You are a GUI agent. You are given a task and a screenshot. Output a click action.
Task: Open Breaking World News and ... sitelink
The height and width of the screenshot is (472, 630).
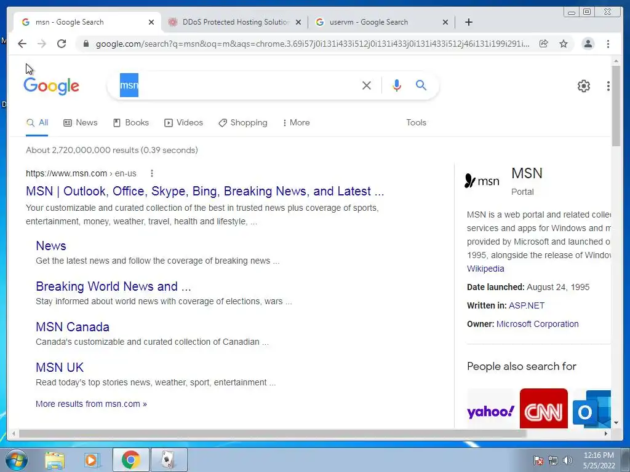pos(113,286)
